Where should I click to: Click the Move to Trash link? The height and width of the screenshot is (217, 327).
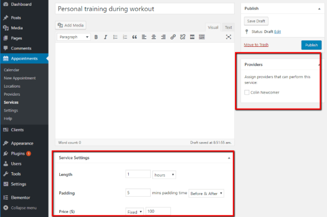click(256, 45)
